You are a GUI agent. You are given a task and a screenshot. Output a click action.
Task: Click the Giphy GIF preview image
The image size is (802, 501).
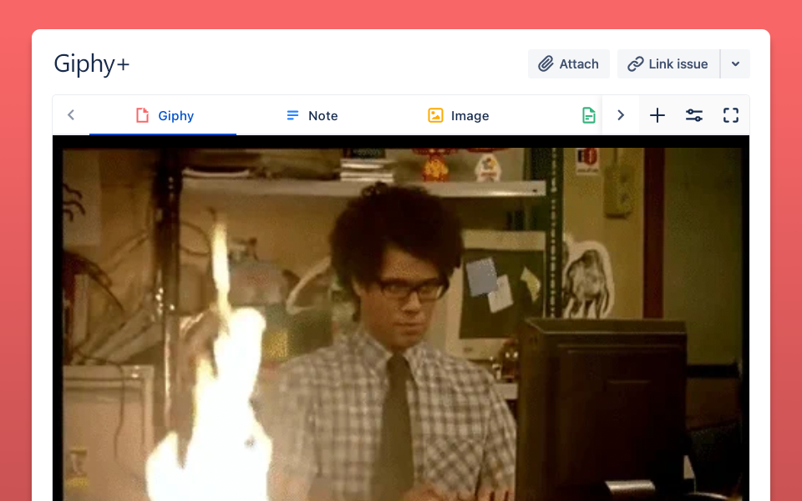(x=401, y=318)
